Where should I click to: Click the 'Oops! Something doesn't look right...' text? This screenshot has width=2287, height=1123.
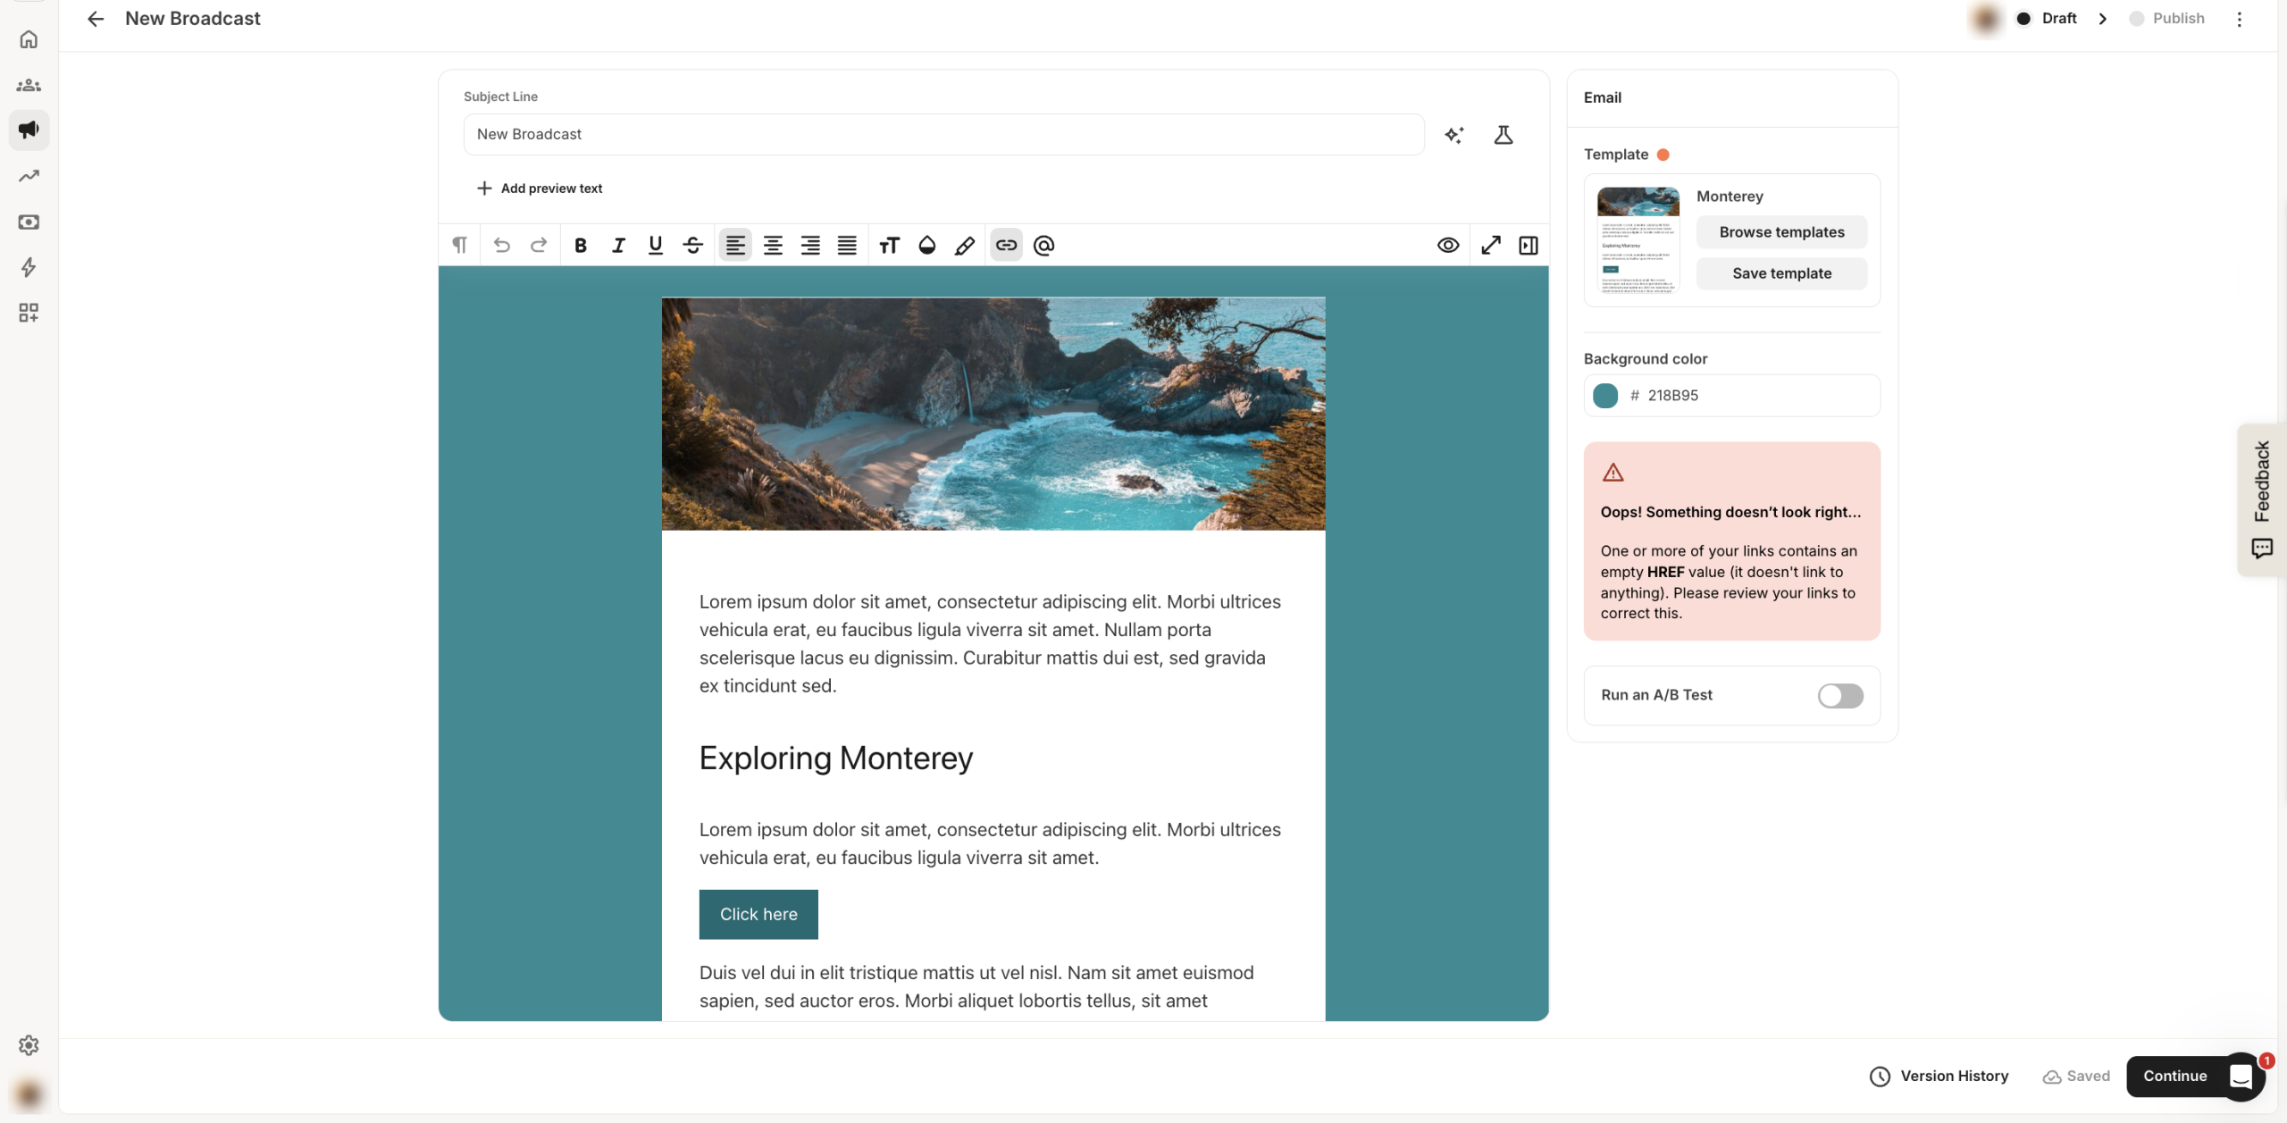(x=1730, y=512)
